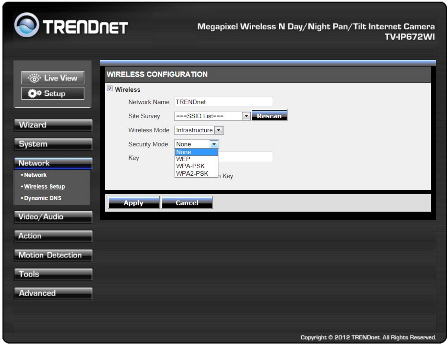The width and height of the screenshot is (448, 346).
Task: Open Live View with the eye icon button
Action: point(53,78)
